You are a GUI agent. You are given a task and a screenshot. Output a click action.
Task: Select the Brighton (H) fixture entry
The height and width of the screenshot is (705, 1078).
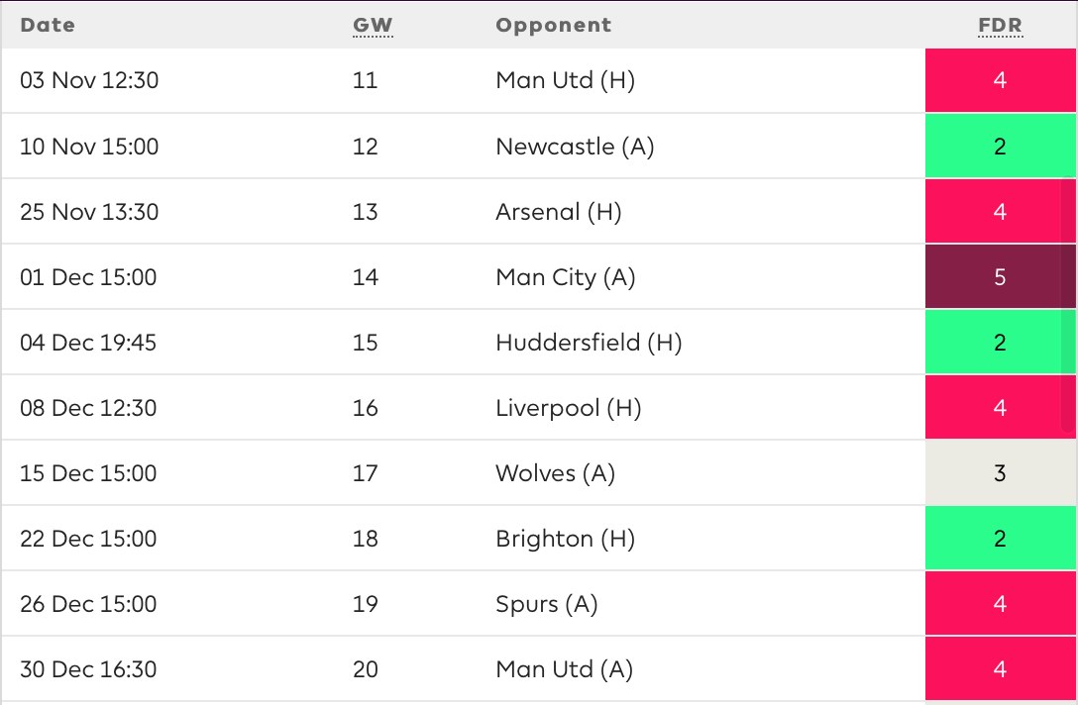pyautogui.click(x=539, y=538)
